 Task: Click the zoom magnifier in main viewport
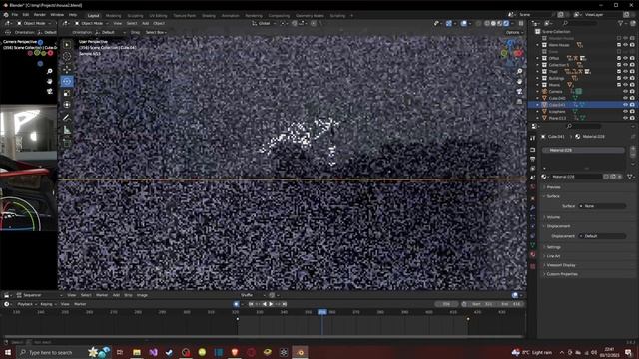tap(519, 71)
